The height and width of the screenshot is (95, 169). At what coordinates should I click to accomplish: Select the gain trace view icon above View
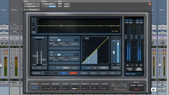click(x=34, y=20)
